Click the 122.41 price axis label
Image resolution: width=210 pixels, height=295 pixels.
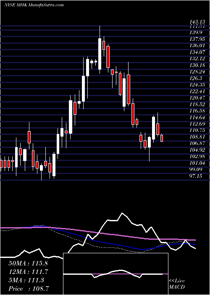(198, 91)
